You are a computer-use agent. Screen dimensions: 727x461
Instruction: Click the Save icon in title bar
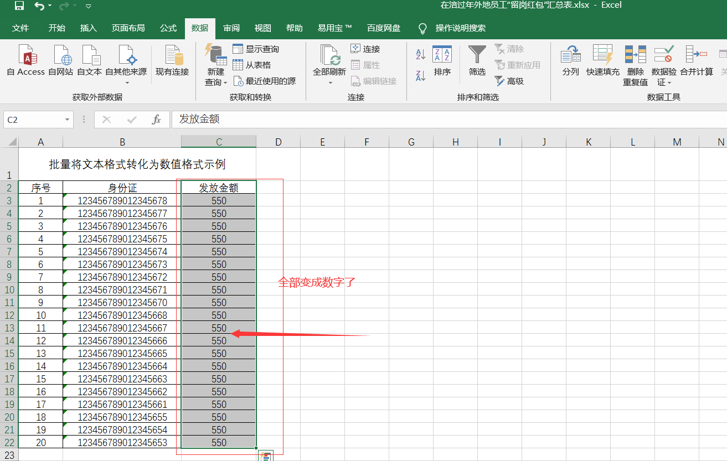coord(19,6)
